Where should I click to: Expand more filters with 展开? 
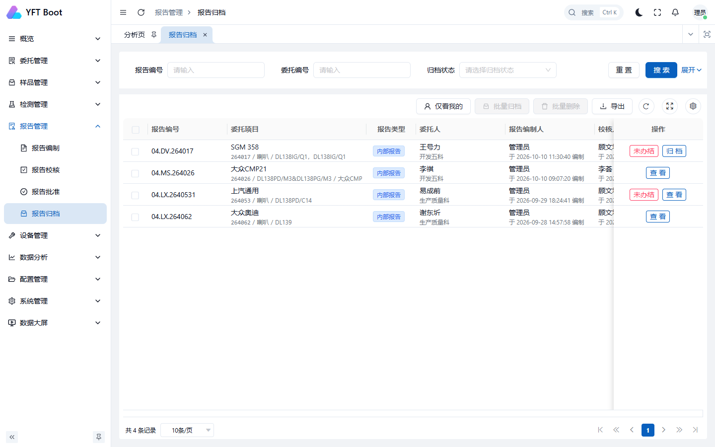pos(691,70)
